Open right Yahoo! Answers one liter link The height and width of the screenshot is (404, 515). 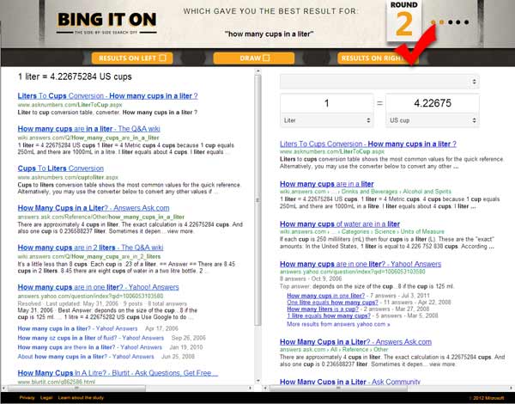[360, 264]
